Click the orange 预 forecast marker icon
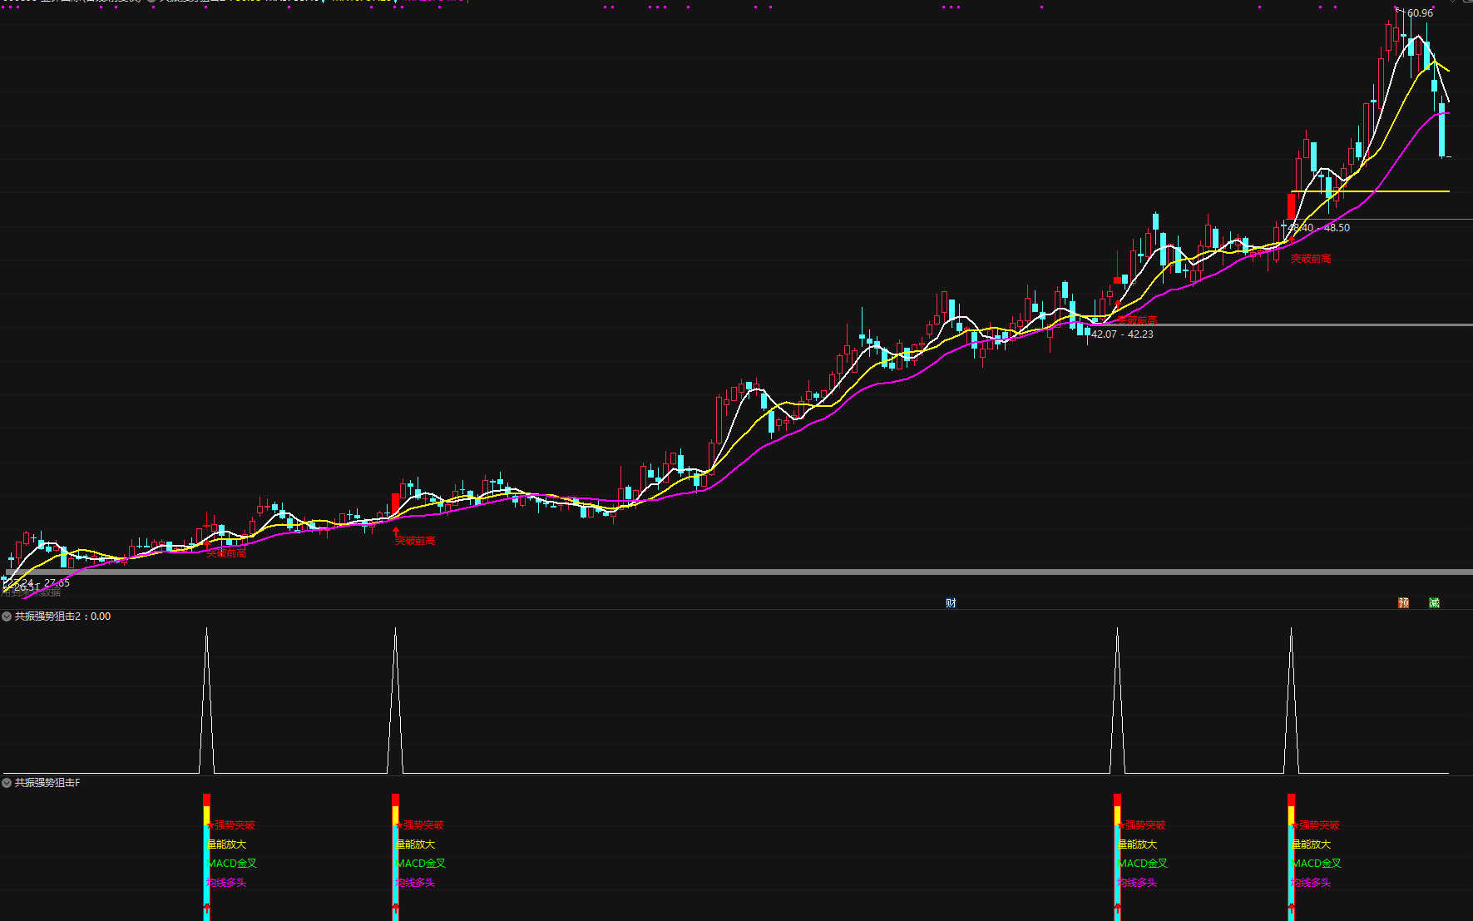1473x921 pixels. coord(1403,603)
